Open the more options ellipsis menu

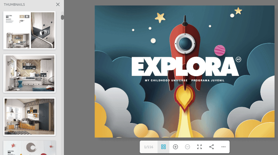(223, 147)
